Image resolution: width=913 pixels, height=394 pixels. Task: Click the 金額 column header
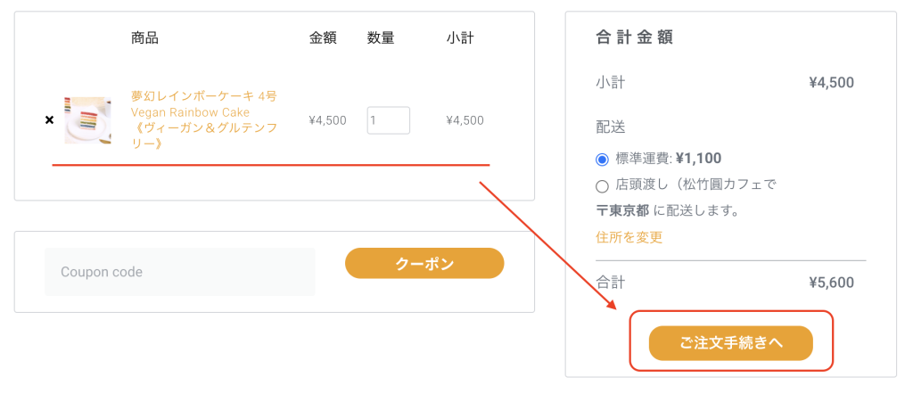coord(323,38)
